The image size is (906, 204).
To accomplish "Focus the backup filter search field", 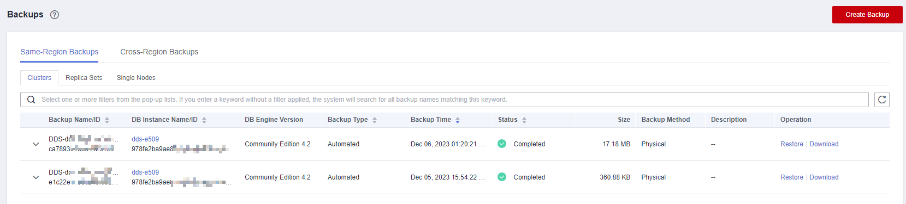I will pyautogui.click(x=445, y=100).
